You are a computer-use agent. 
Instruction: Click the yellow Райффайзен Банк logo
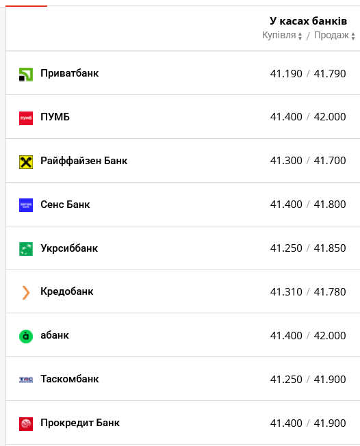26,162
